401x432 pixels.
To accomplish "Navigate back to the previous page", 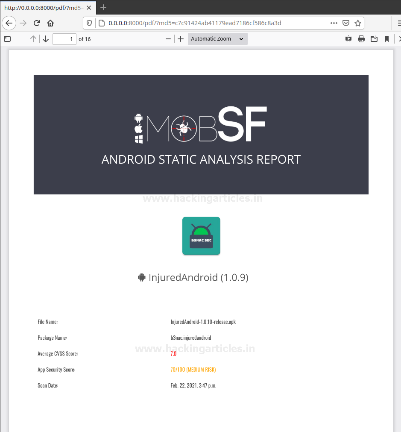I will [9, 23].
